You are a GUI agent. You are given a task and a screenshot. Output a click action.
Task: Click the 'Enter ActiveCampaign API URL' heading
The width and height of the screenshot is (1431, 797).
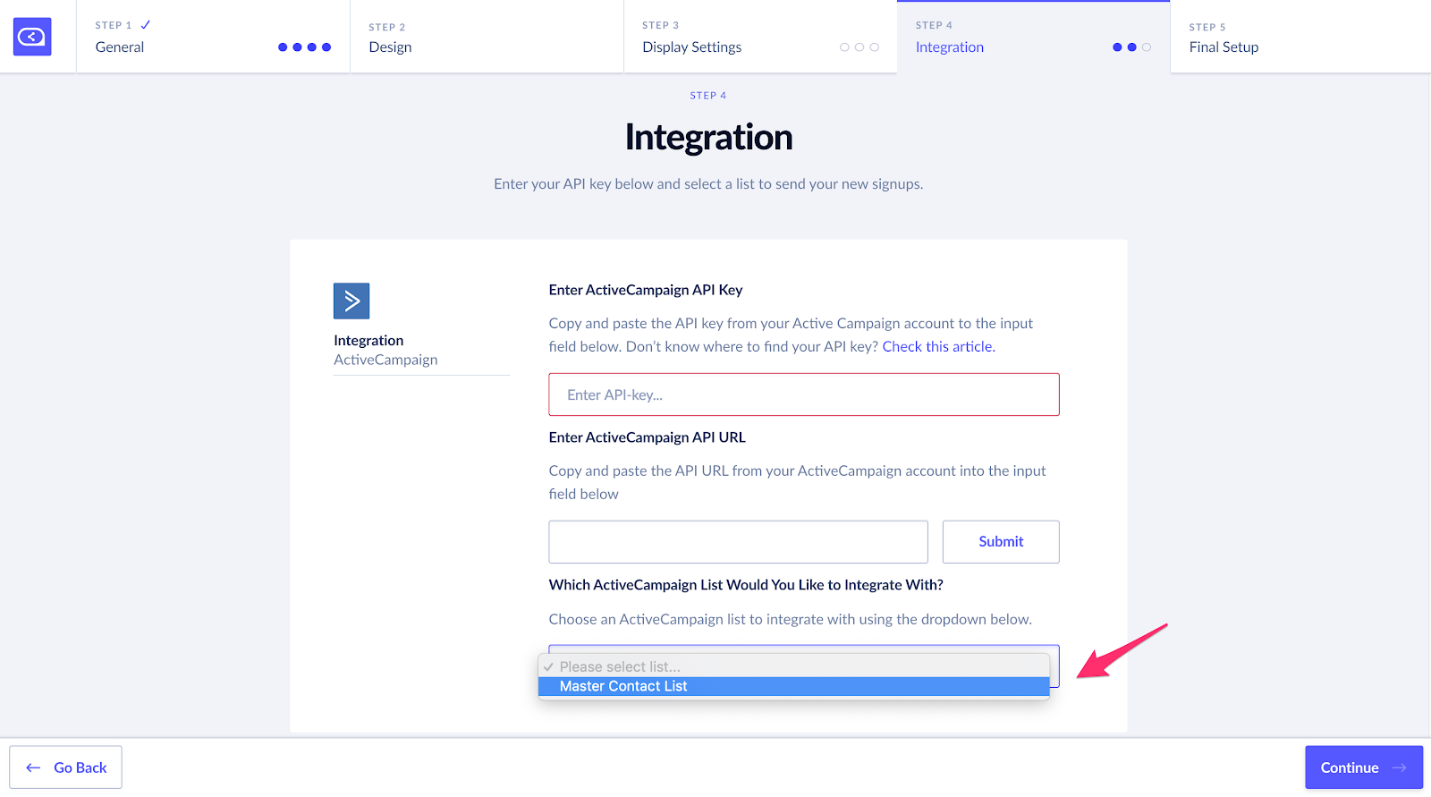(648, 437)
